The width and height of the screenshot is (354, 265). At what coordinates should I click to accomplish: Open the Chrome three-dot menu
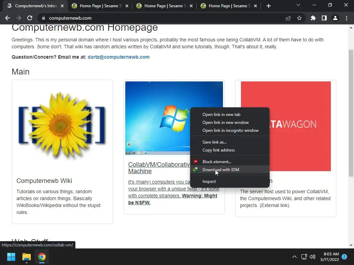(346, 18)
